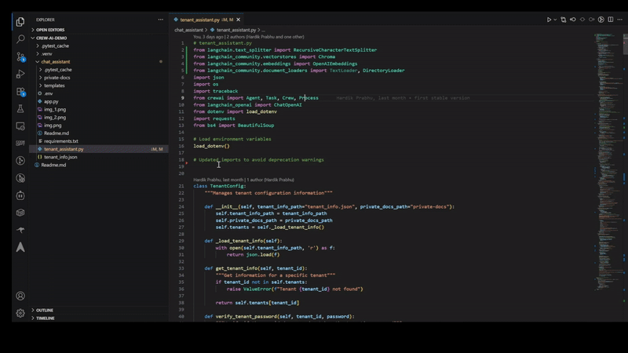Collapse the CREW-AI-DEMO root folder
Image resolution: width=628 pixels, height=353 pixels.
pos(51,38)
